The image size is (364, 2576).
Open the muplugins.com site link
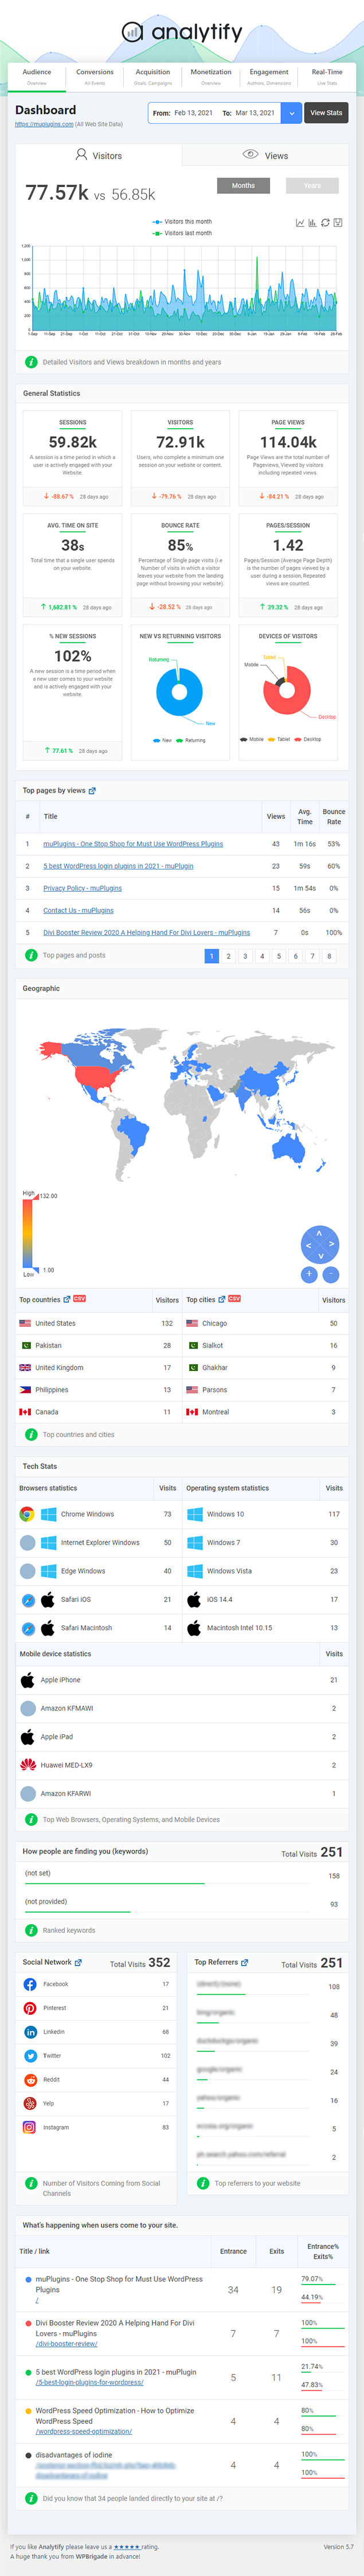(44, 124)
